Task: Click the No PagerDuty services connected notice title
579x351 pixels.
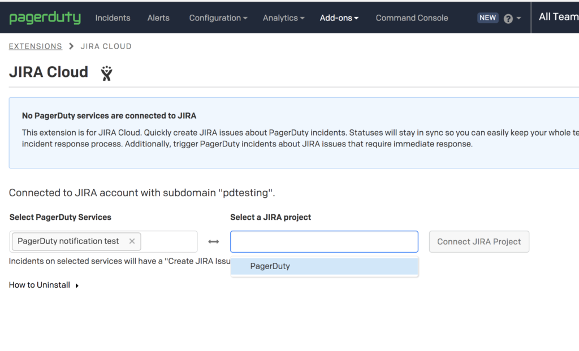Action: pos(109,115)
